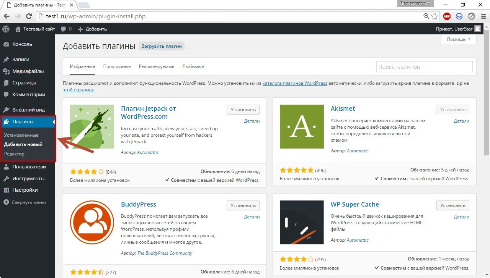The height and width of the screenshot is (278, 490).
Task: Open the Adblock Plus extension icon
Action: click(x=447, y=16)
